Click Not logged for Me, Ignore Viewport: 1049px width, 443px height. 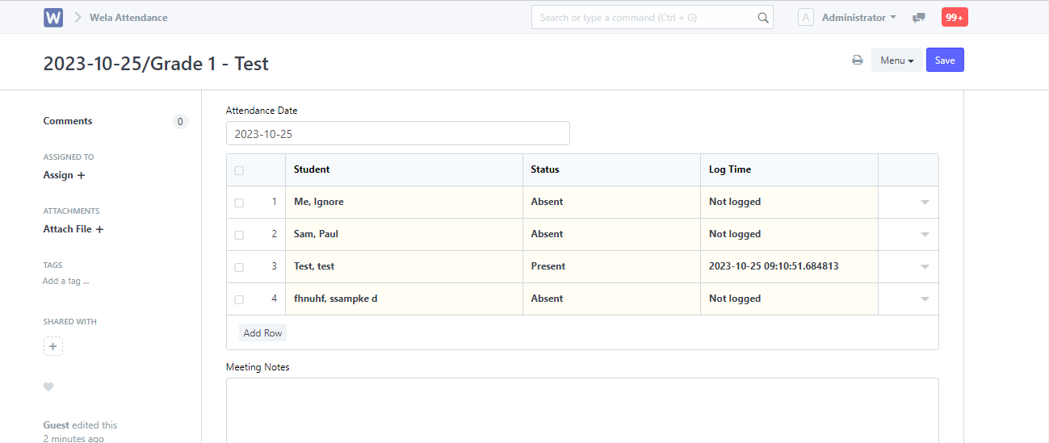tap(789, 202)
